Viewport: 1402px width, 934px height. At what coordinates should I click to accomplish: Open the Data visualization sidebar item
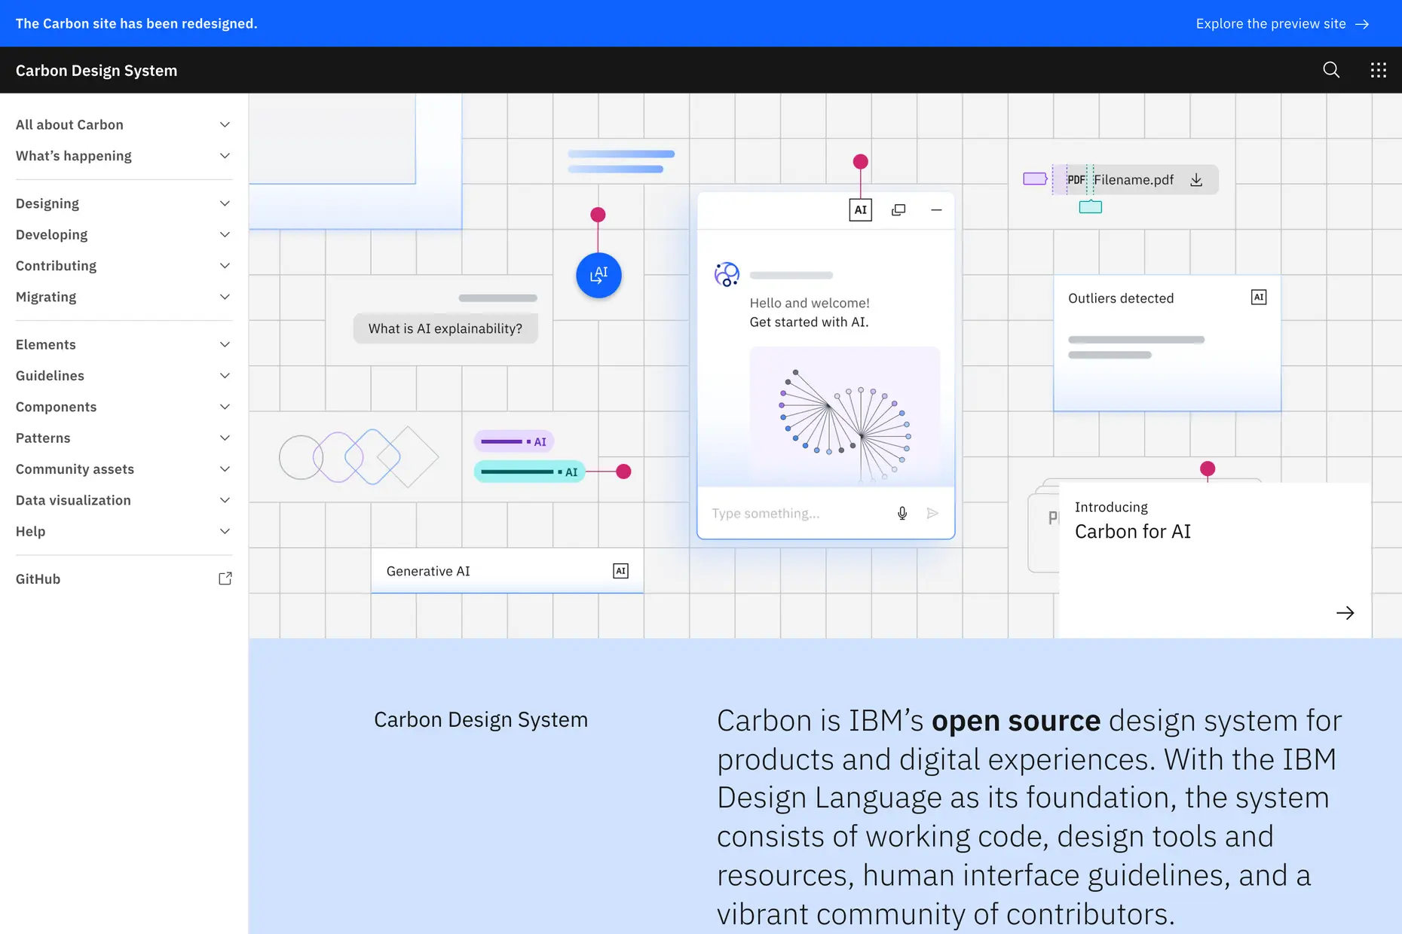(x=124, y=500)
